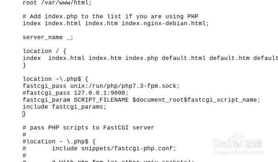Click the commented "#fastcgi_pass 127.0.0.1:9000;" line
This screenshot has height=162, width=278.
75,93
